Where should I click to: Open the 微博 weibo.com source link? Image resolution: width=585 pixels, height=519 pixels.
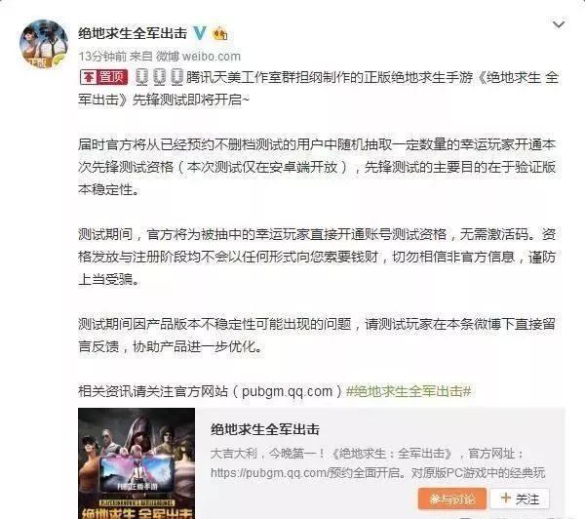point(198,57)
